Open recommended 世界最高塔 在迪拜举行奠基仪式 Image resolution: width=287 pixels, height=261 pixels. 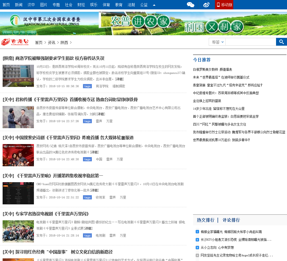tap(221, 77)
